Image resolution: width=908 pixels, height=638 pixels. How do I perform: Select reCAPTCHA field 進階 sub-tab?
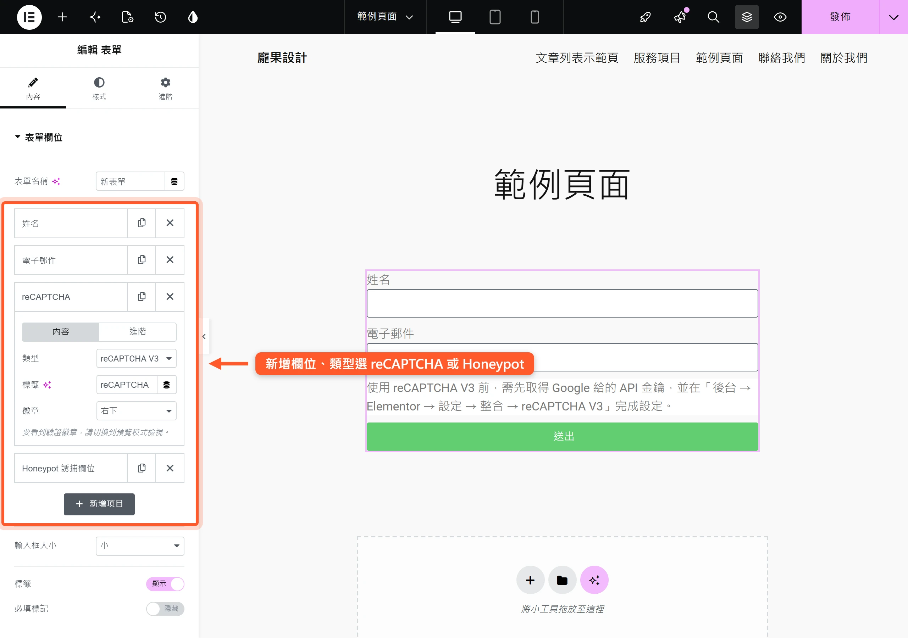pyautogui.click(x=138, y=332)
